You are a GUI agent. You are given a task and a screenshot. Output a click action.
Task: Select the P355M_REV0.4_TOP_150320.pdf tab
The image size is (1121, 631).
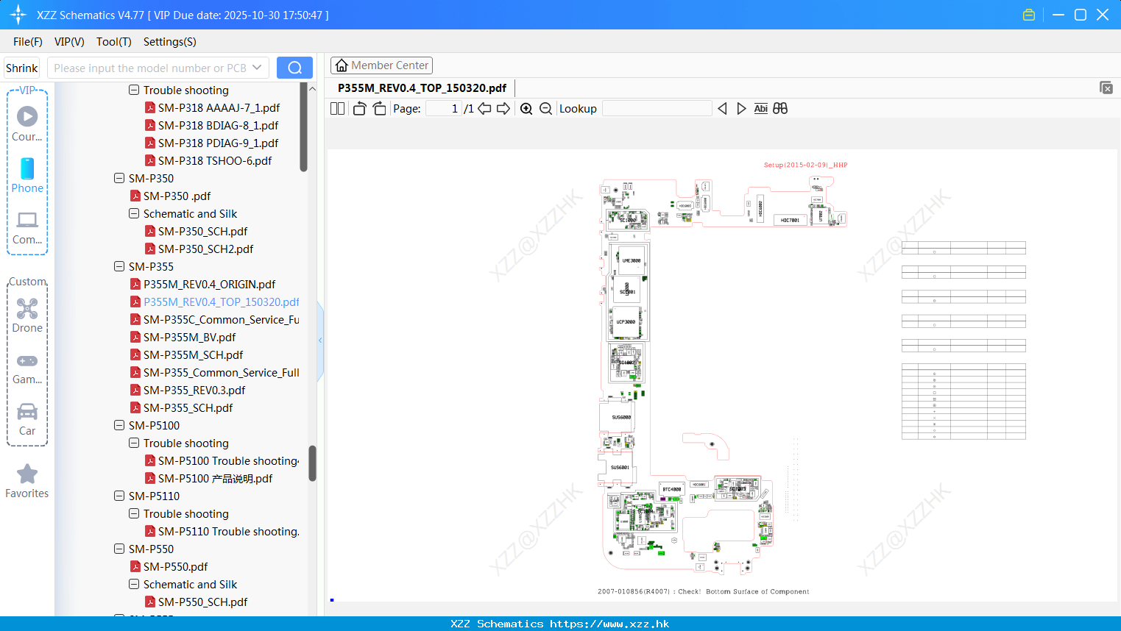pyautogui.click(x=422, y=88)
